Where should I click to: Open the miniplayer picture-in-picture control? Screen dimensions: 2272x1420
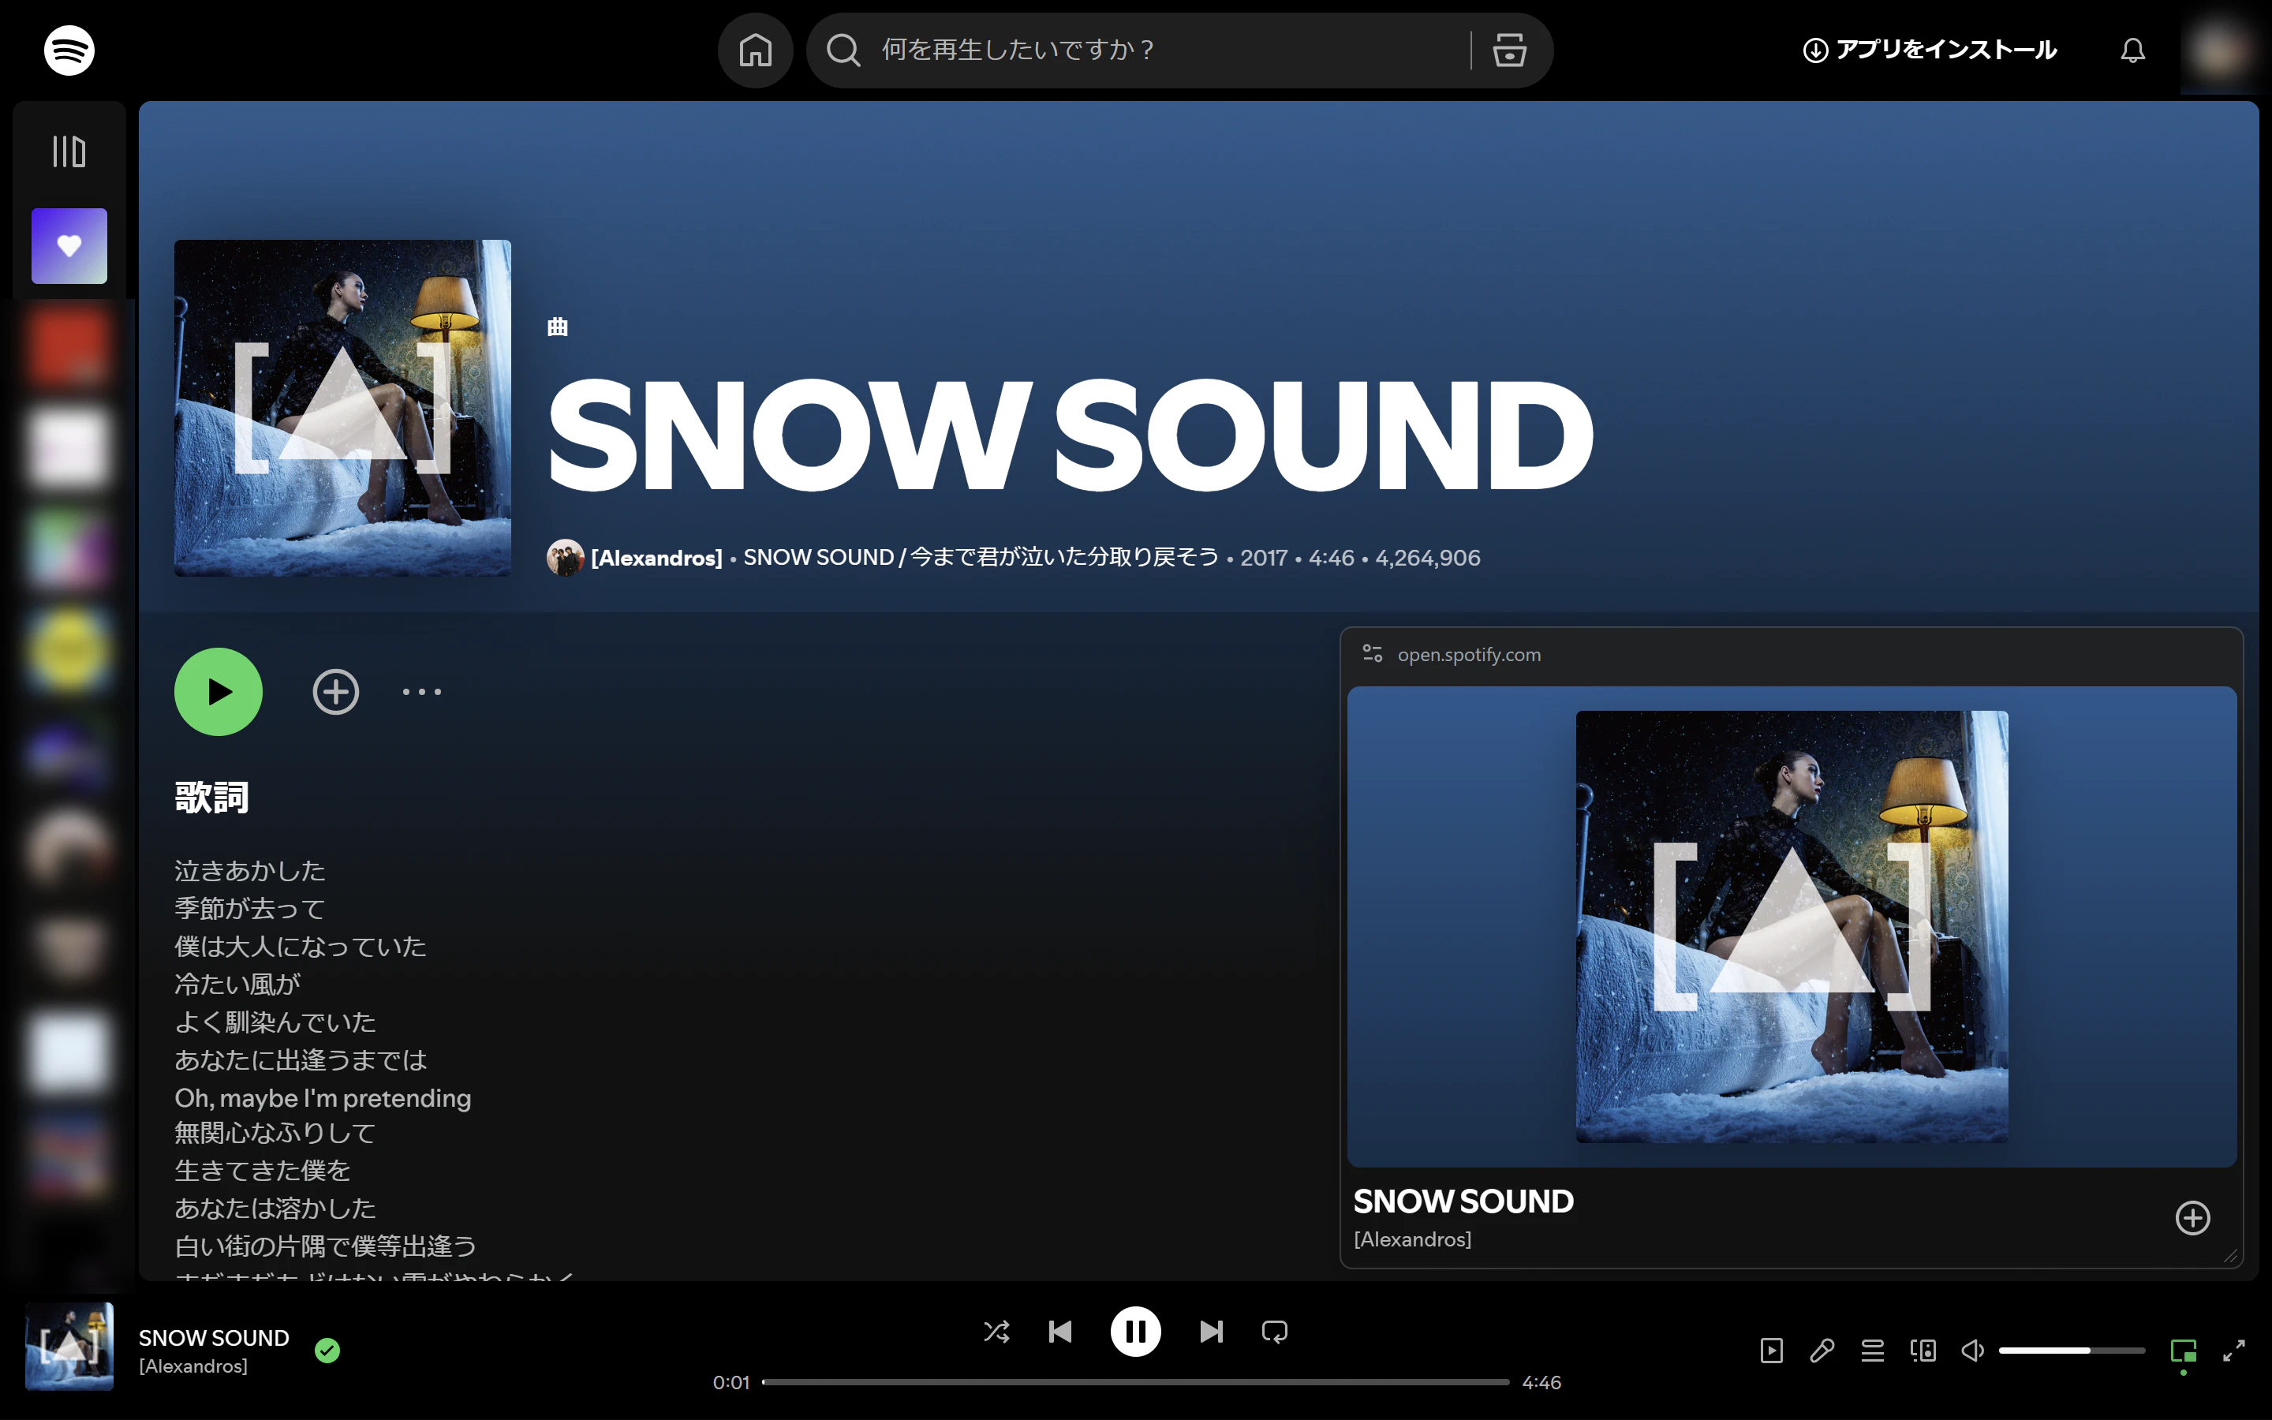pyautogui.click(x=2183, y=1350)
